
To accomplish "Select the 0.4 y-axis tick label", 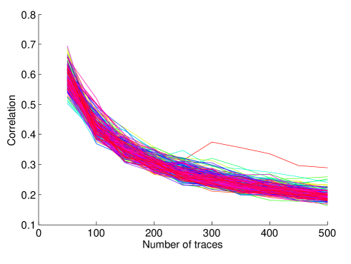I will pos(29,135).
